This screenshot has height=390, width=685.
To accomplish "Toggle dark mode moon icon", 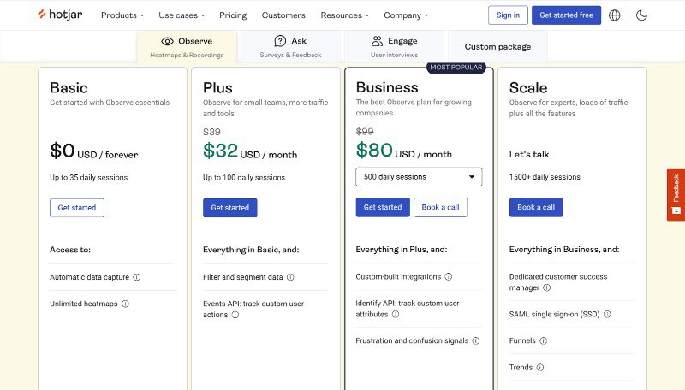I will click(x=641, y=15).
